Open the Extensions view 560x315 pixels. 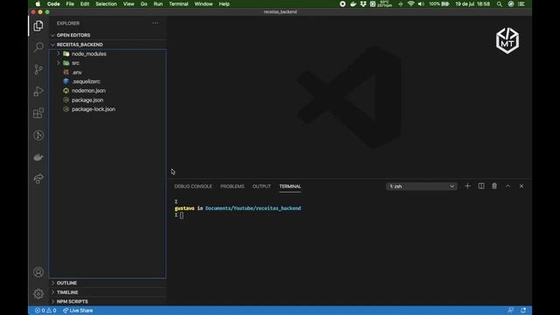(x=38, y=113)
